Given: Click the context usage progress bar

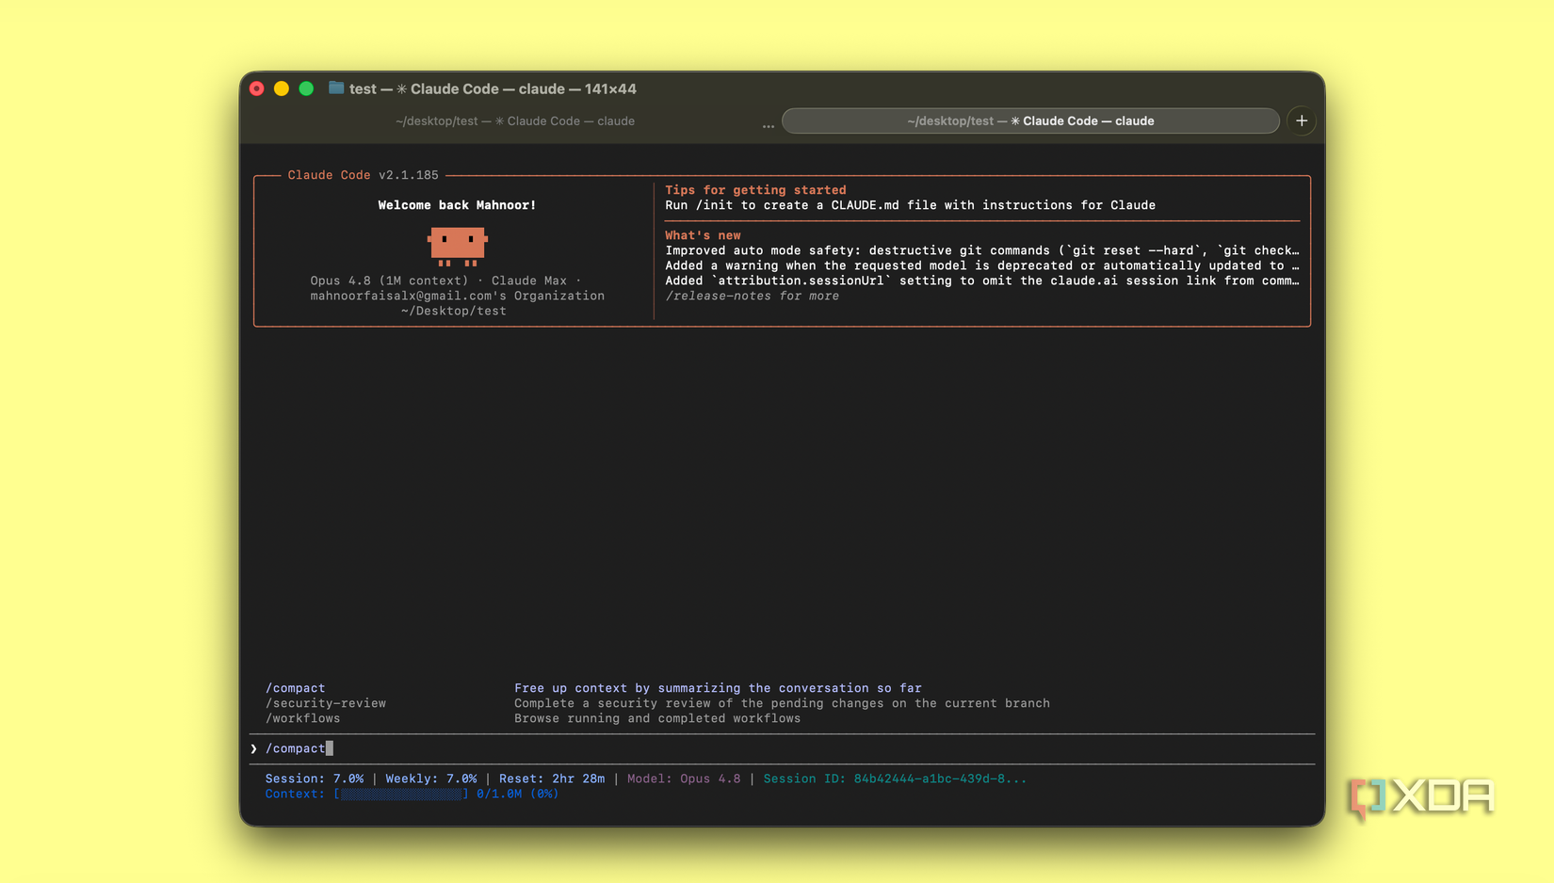Looking at the screenshot, I should [x=400, y=794].
